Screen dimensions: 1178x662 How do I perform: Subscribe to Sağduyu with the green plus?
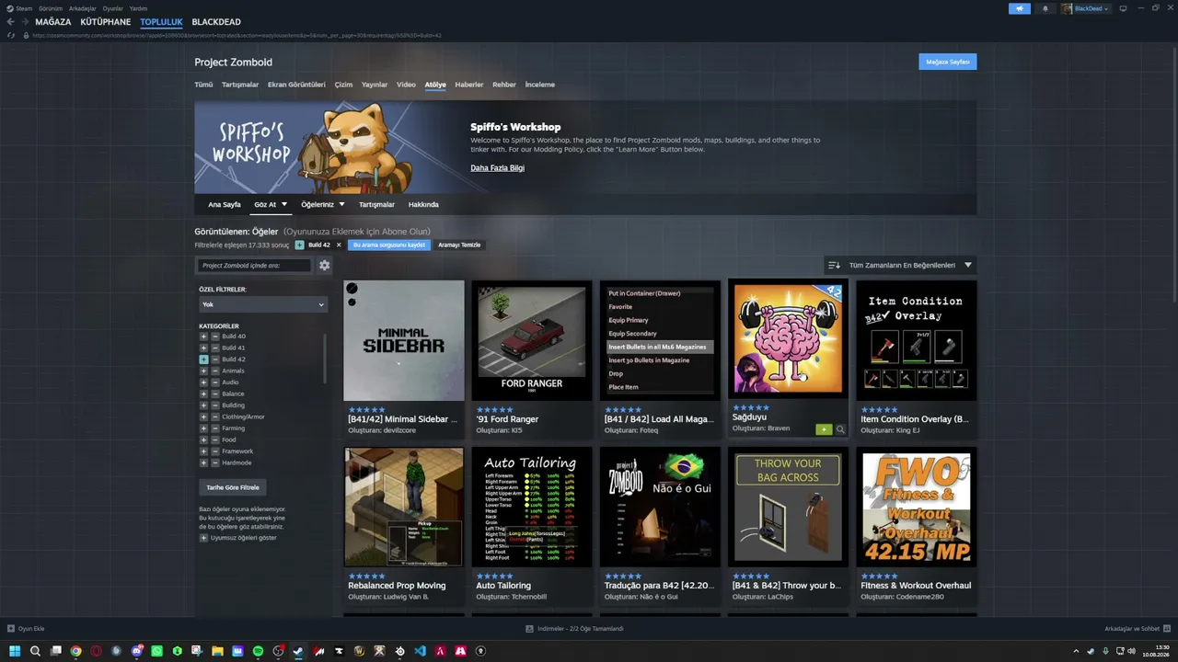[824, 429]
